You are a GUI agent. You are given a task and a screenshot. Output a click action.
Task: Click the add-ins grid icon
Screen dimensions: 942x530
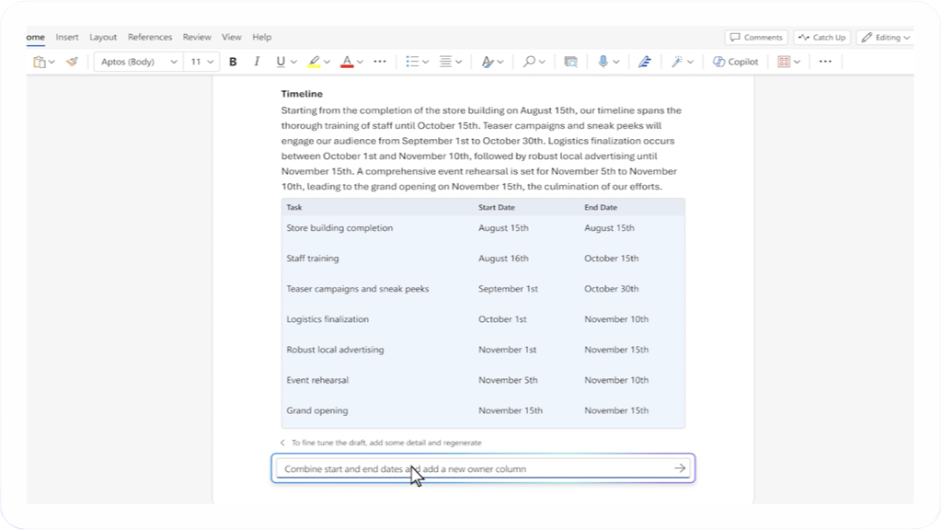[x=784, y=62]
